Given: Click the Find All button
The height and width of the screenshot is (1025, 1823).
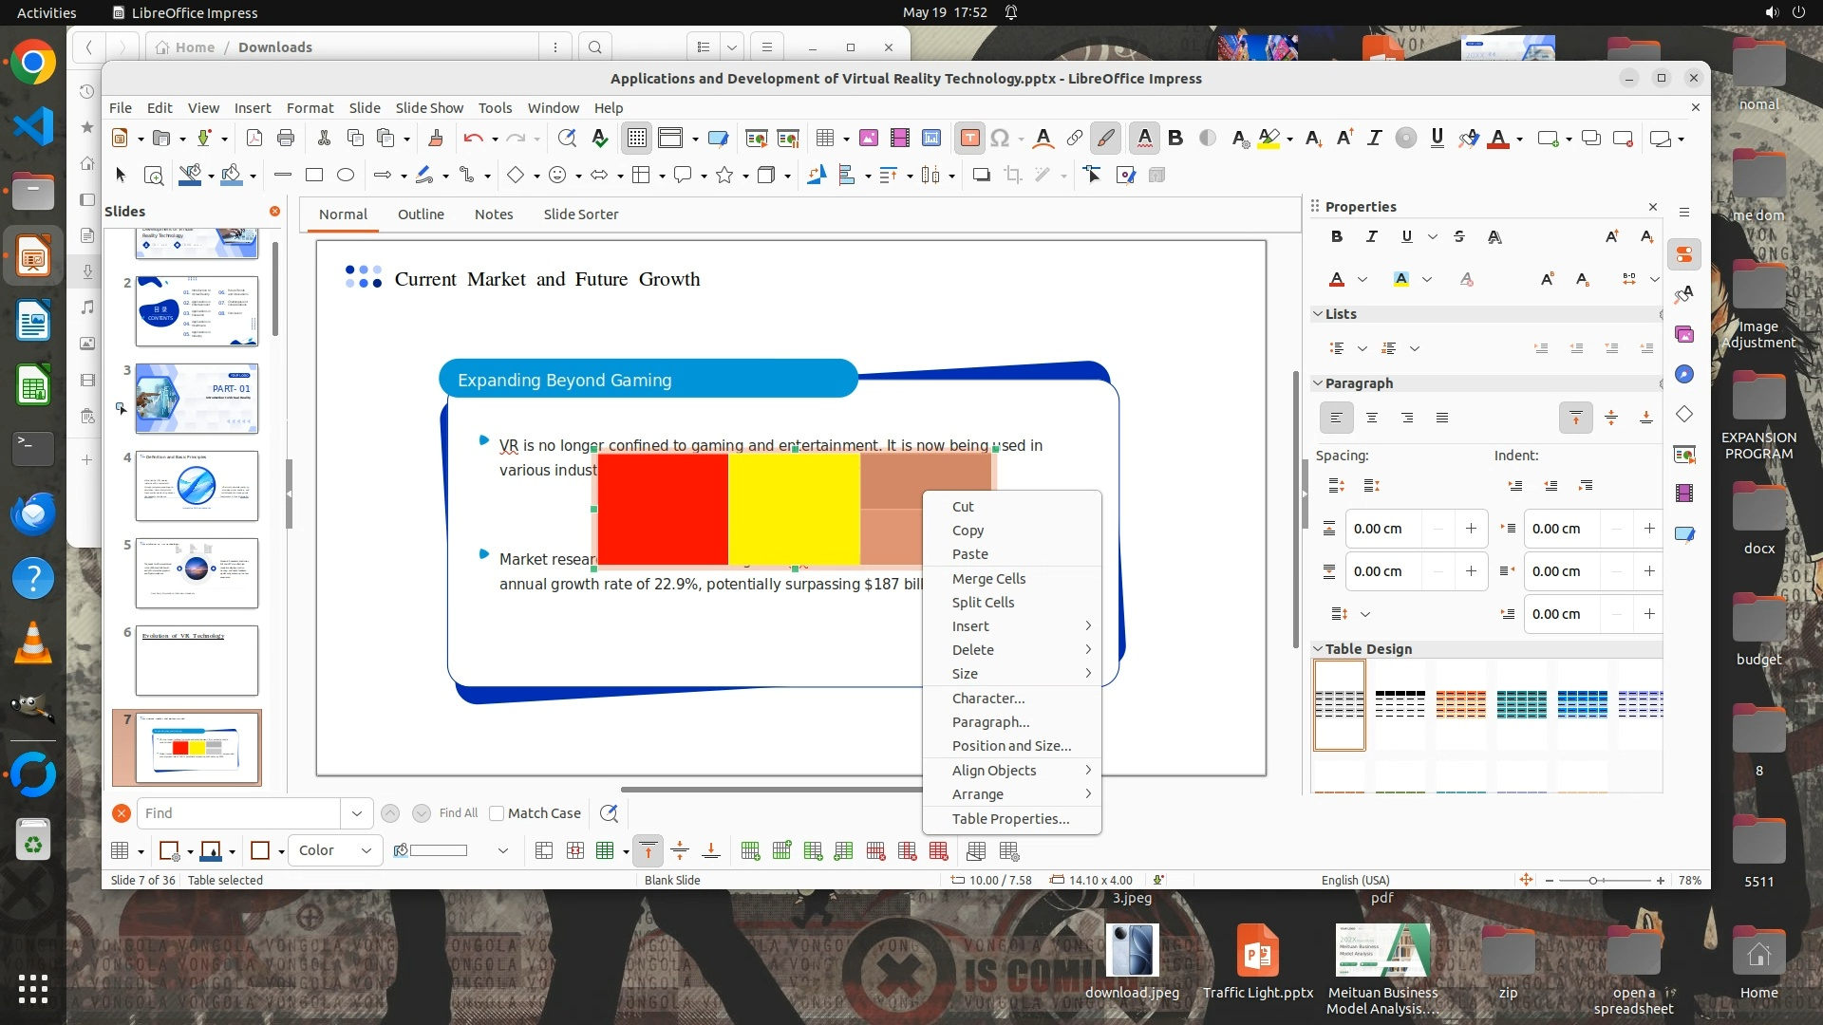Looking at the screenshot, I should pyautogui.click(x=458, y=813).
